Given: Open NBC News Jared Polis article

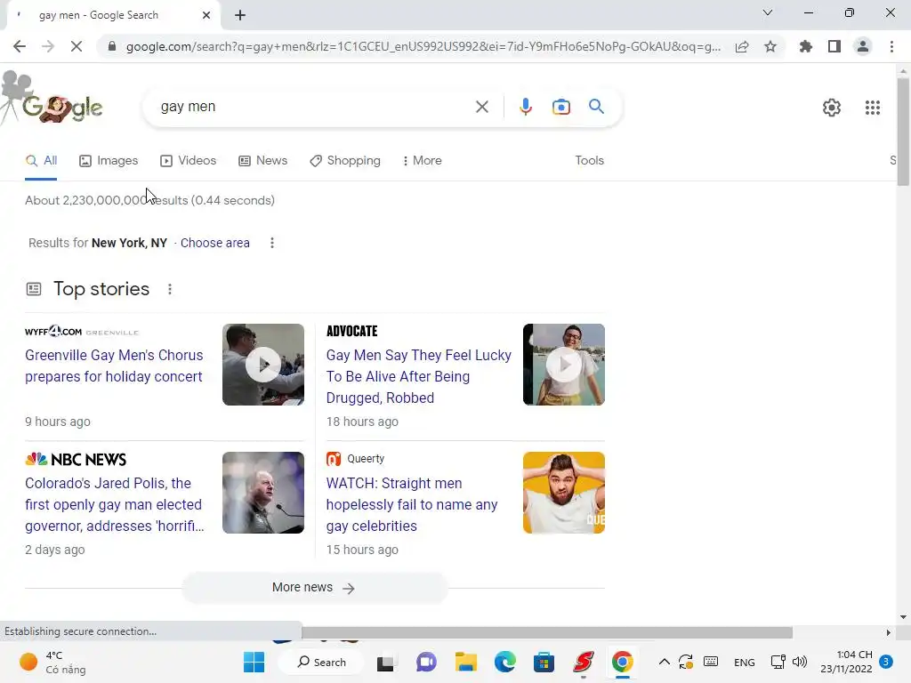Looking at the screenshot, I should click(x=115, y=505).
